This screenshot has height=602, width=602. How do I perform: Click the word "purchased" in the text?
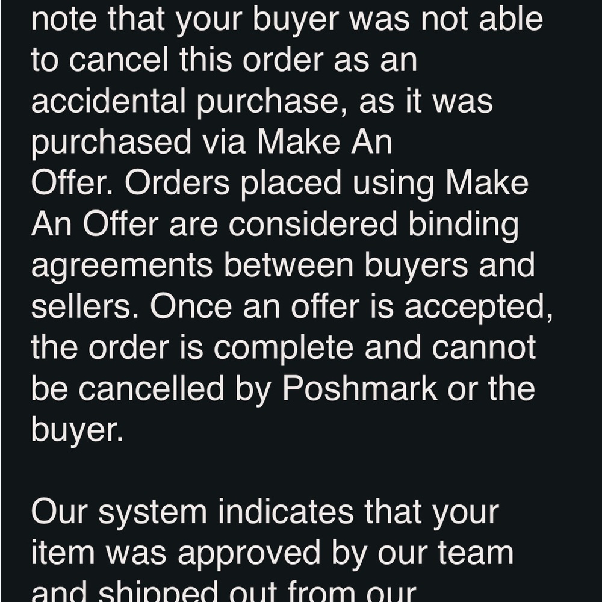(x=111, y=143)
